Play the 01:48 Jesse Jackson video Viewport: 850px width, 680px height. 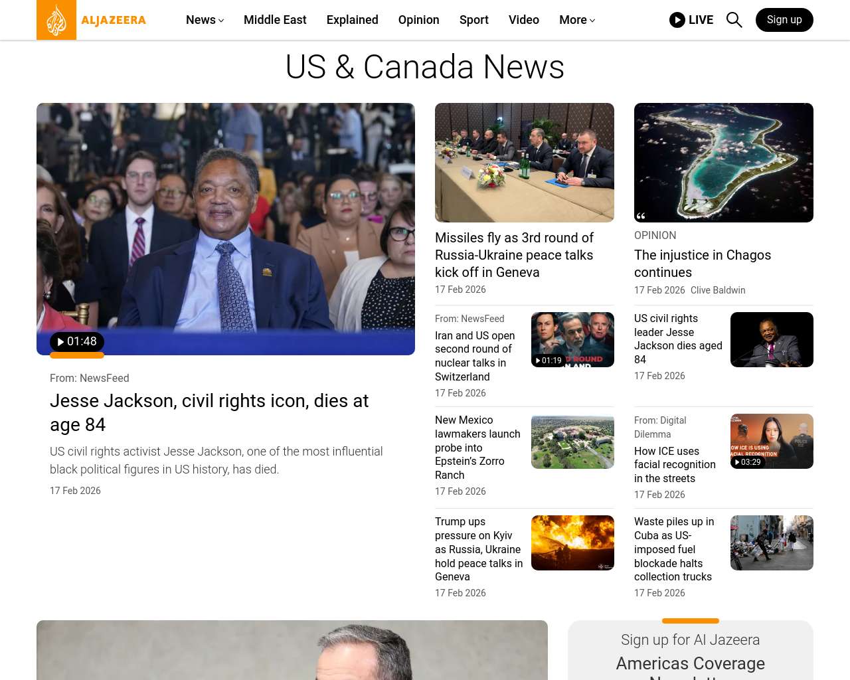(76, 342)
